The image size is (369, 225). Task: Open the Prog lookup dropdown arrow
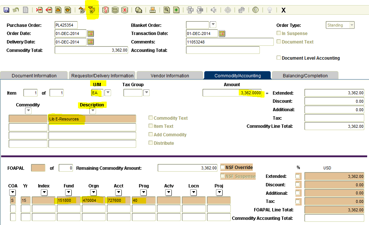(x=143, y=193)
